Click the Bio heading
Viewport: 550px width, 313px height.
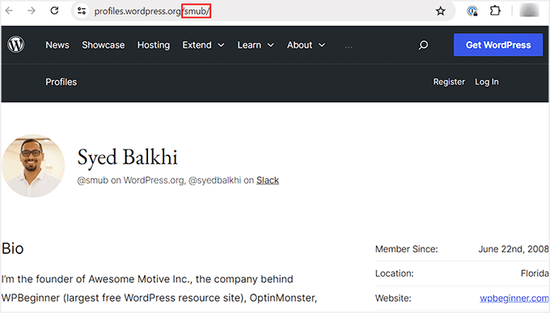13,248
